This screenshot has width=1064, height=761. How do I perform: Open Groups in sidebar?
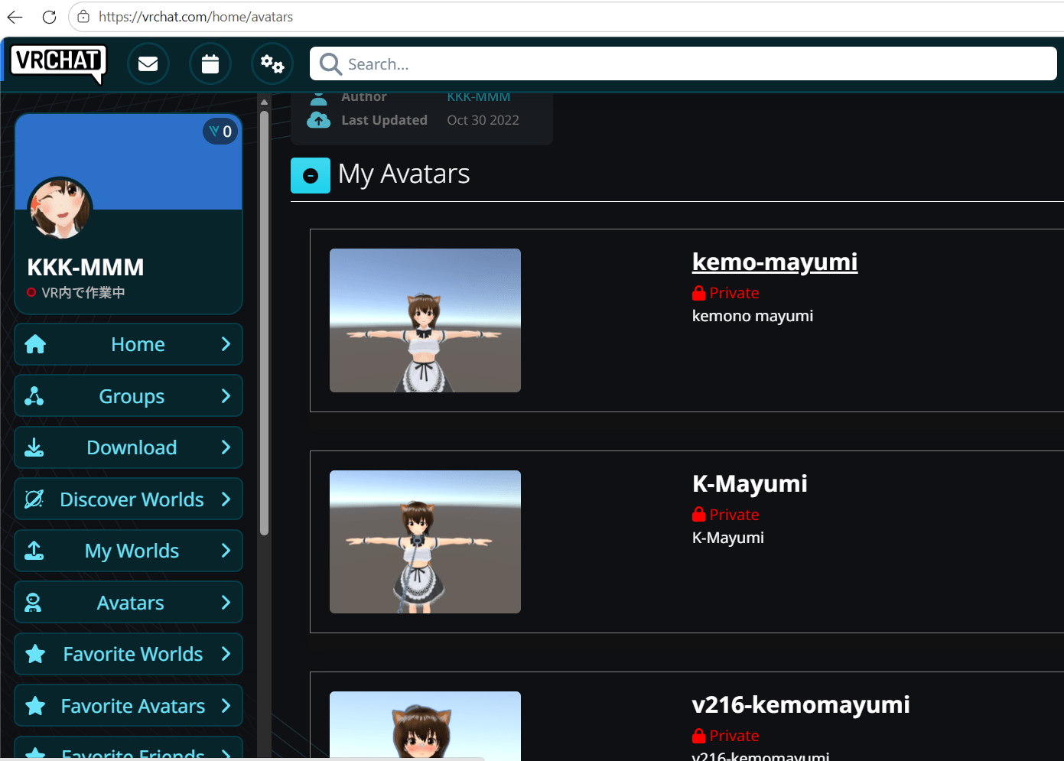[x=129, y=395]
